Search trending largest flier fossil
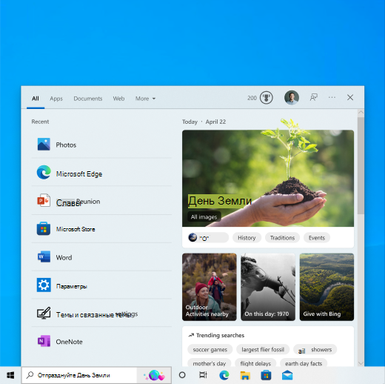The image size is (385, 384). click(x=263, y=349)
